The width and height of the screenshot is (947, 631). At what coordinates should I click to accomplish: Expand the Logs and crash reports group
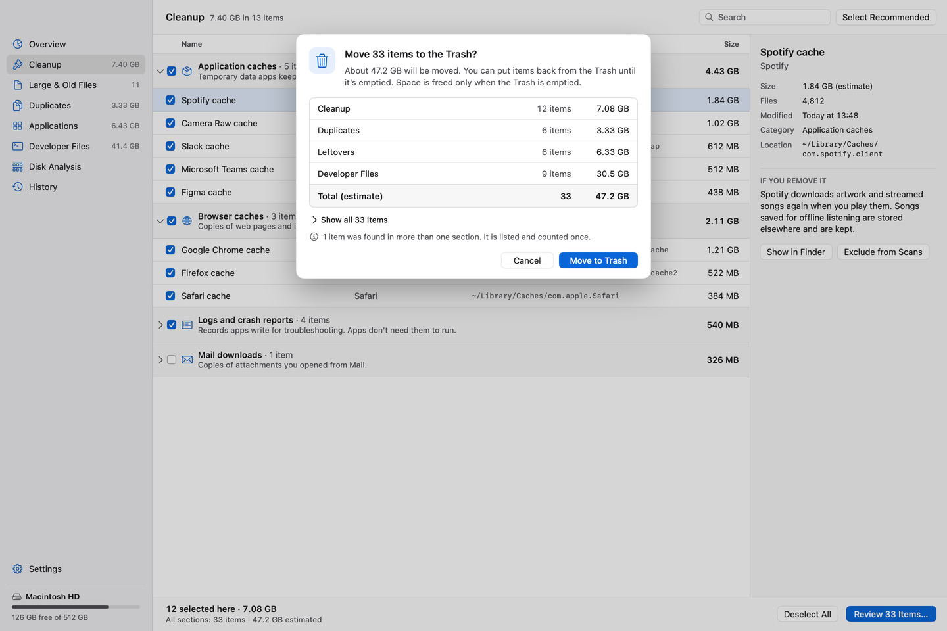click(160, 325)
